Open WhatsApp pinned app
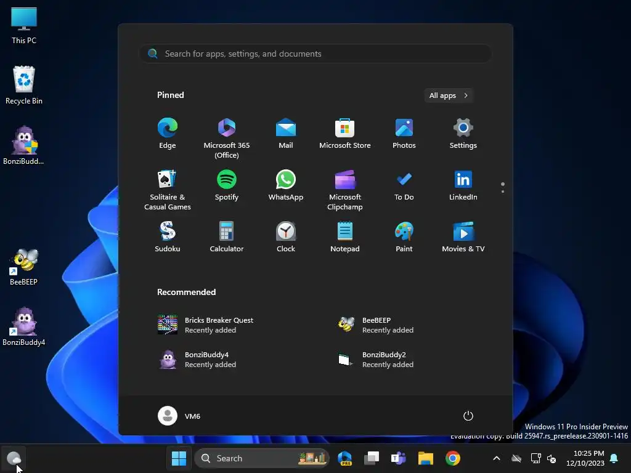Image resolution: width=631 pixels, height=473 pixels. click(x=286, y=185)
